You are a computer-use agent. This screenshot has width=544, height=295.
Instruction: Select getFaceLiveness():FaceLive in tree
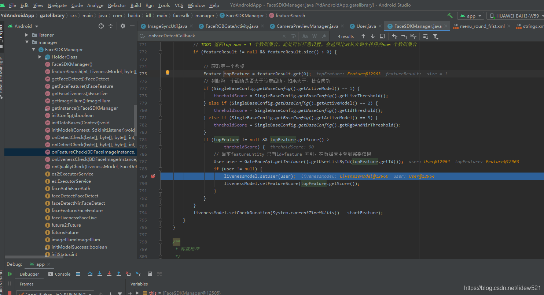tap(80, 93)
